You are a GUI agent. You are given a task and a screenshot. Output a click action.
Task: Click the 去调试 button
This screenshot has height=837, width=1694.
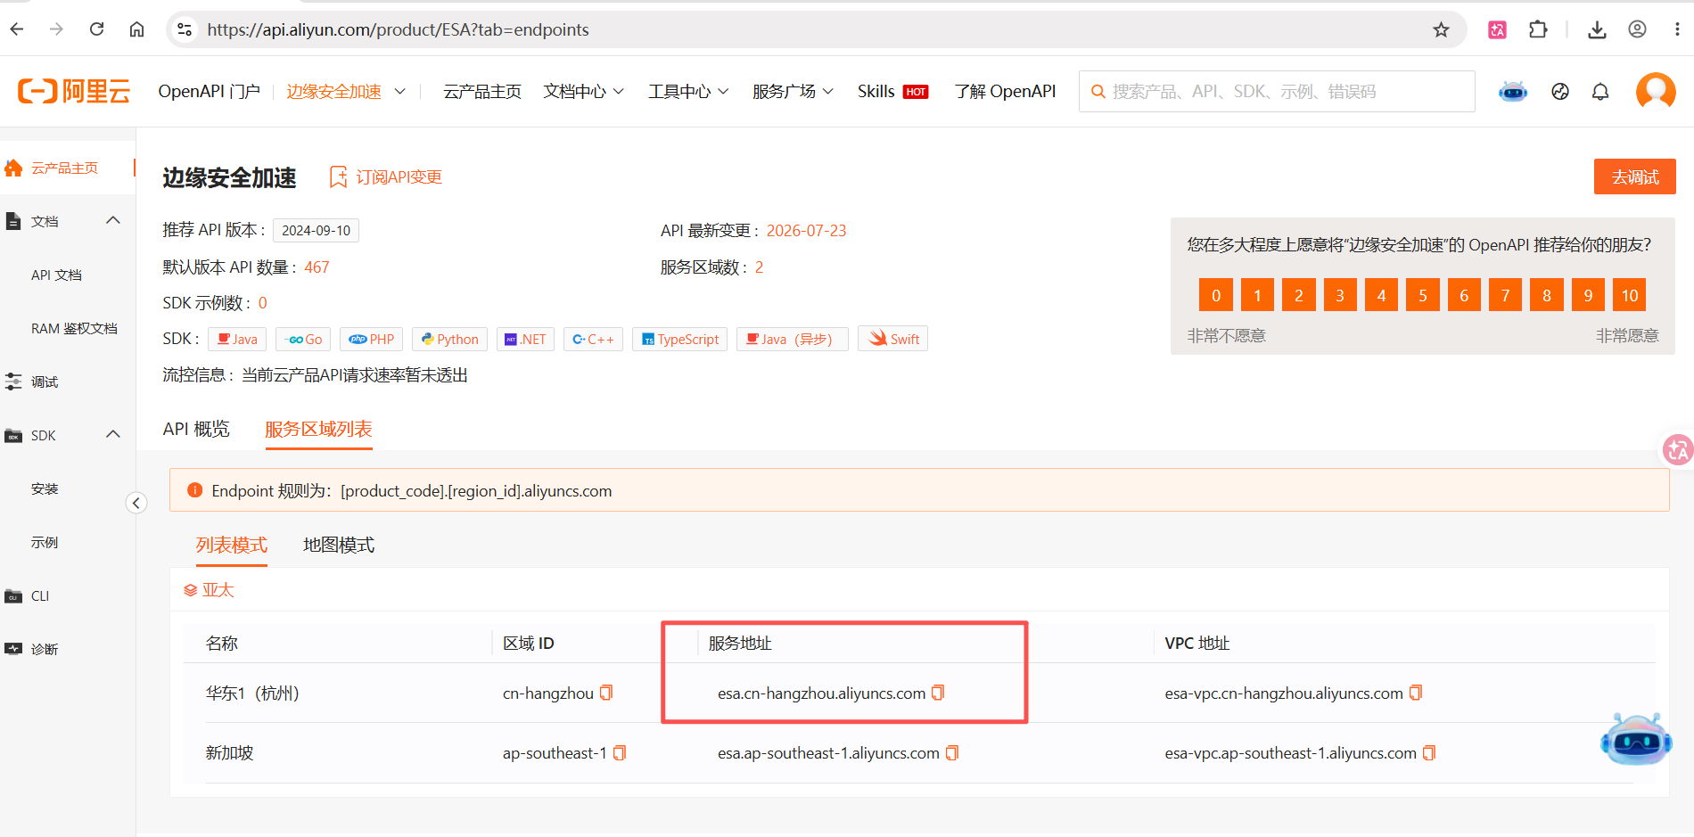(x=1635, y=176)
